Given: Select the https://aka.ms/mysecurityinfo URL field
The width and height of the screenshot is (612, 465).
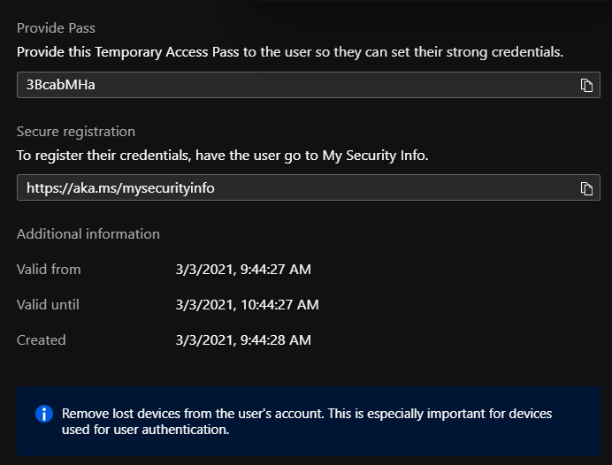Looking at the screenshot, I should tap(292, 188).
